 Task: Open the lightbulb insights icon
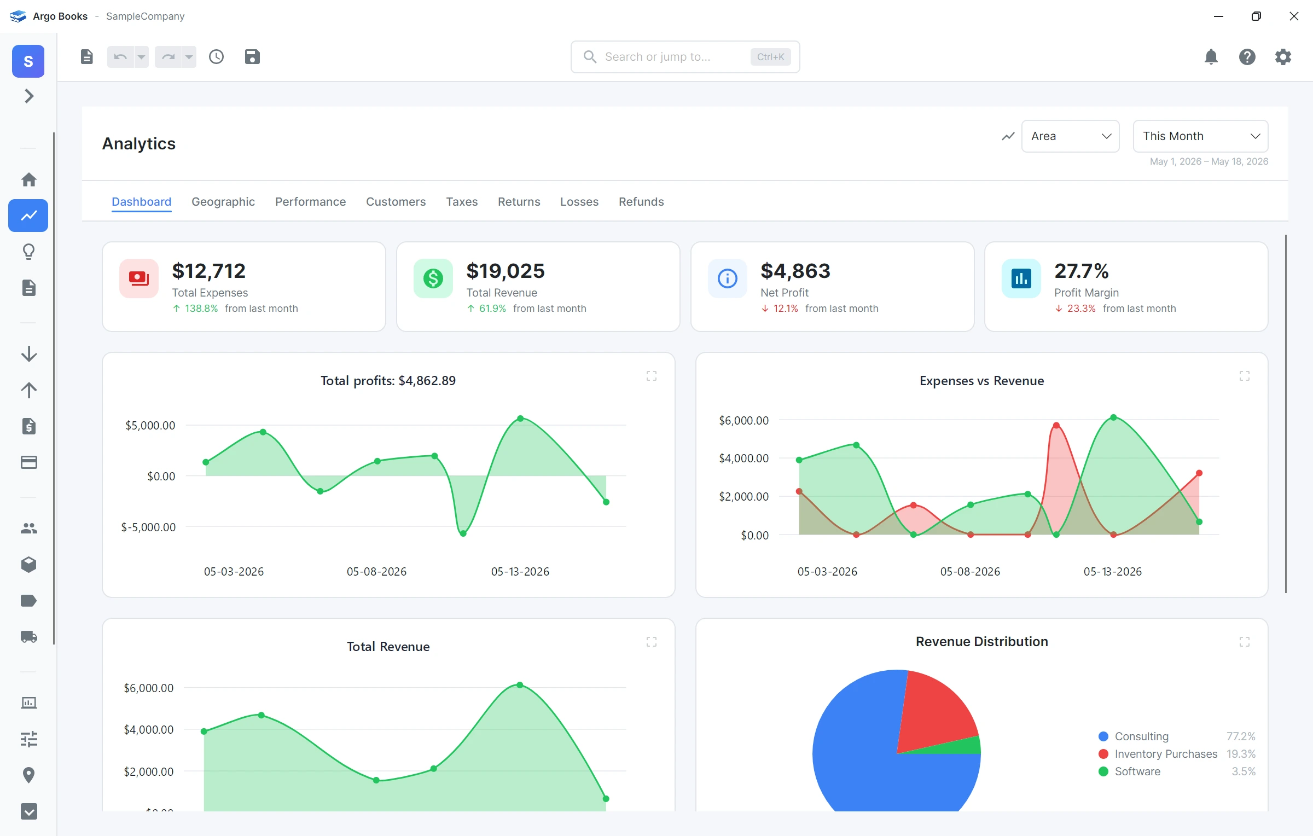click(x=28, y=252)
